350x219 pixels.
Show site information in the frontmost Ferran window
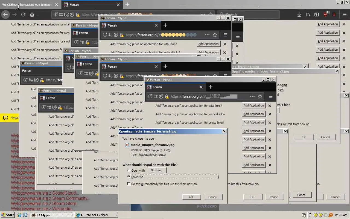point(150,96)
